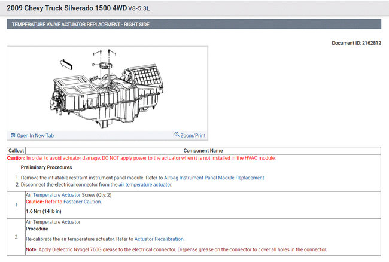Click the HVAC module diagram image
The image size is (389, 262).
(107, 89)
